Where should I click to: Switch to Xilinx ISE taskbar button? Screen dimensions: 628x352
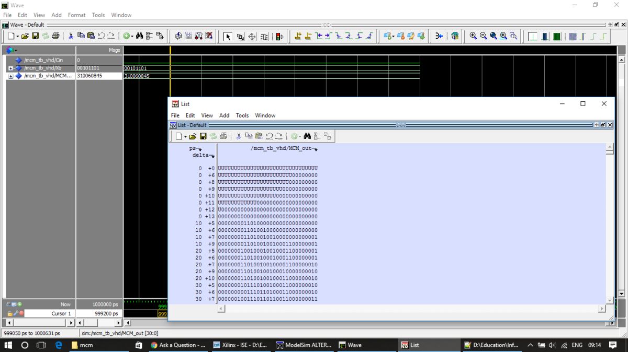coord(241,345)
